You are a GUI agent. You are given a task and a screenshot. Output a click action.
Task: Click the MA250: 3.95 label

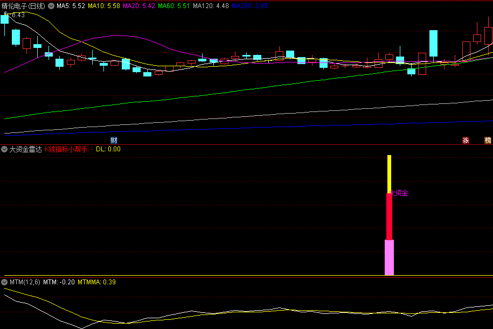pos(249,6)
